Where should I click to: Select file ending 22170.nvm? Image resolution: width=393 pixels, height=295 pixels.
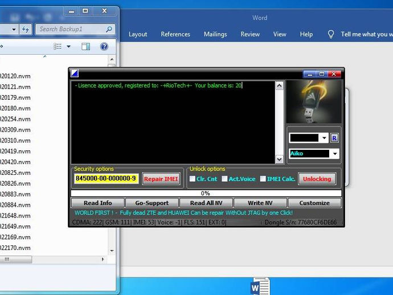(x=15, y=248)
